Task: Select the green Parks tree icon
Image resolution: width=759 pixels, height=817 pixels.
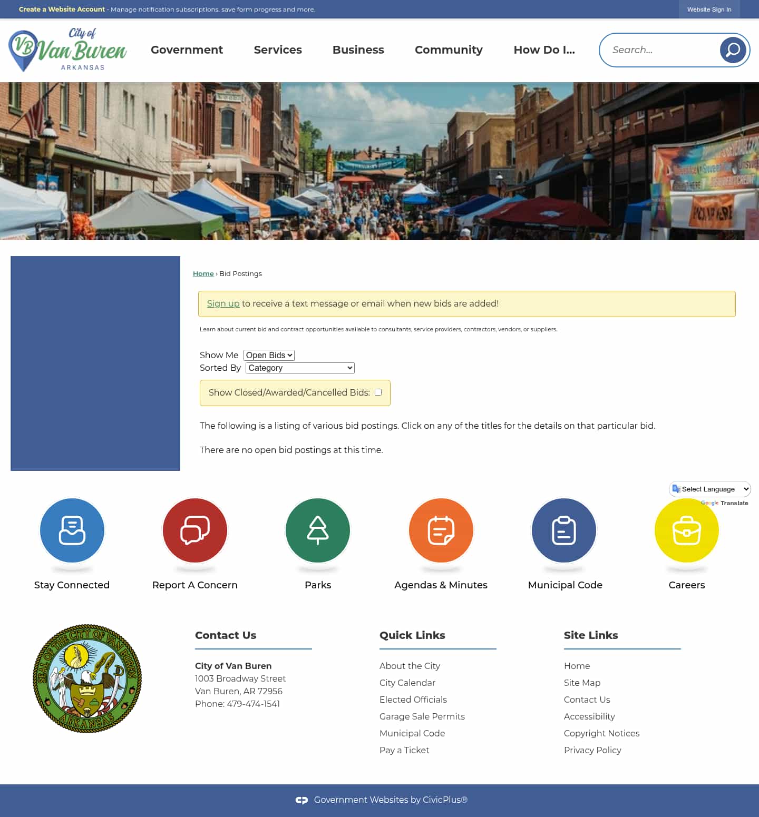Action: tap(317, 530)
